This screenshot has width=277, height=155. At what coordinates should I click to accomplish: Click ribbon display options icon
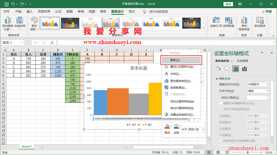[240, 4]
